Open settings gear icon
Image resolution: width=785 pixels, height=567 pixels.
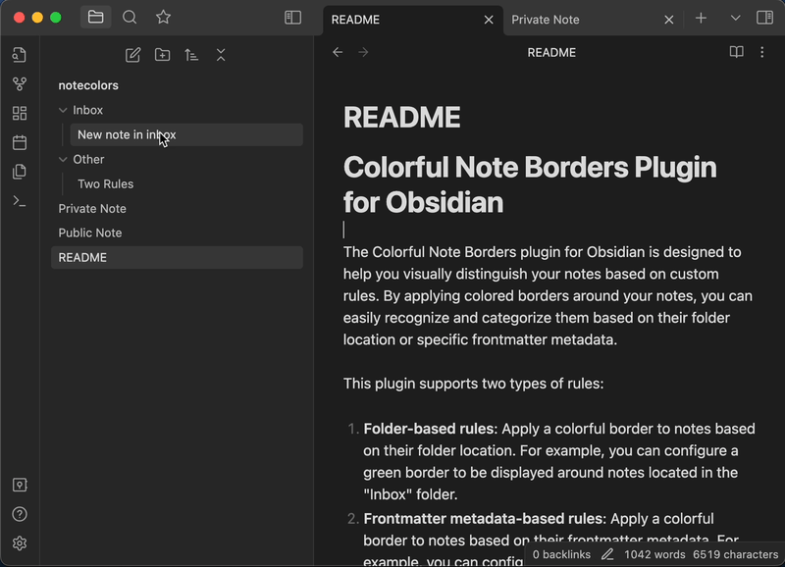point(20,543)
